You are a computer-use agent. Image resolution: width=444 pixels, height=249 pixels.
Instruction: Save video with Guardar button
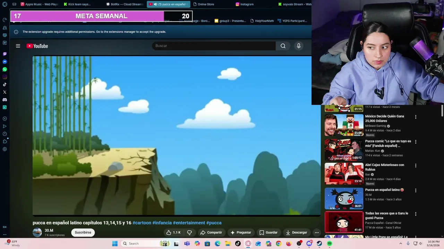pyautogui.click(x=268, y=232)
